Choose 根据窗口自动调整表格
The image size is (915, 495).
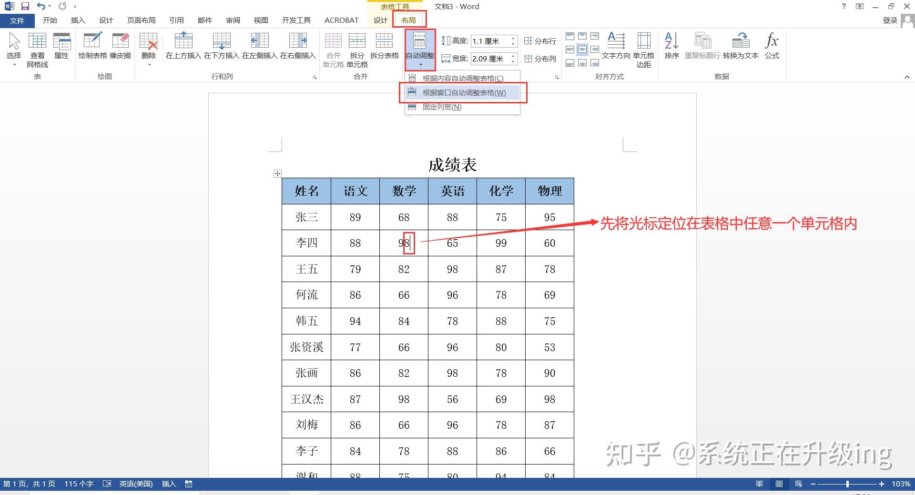tap(462, 92)
